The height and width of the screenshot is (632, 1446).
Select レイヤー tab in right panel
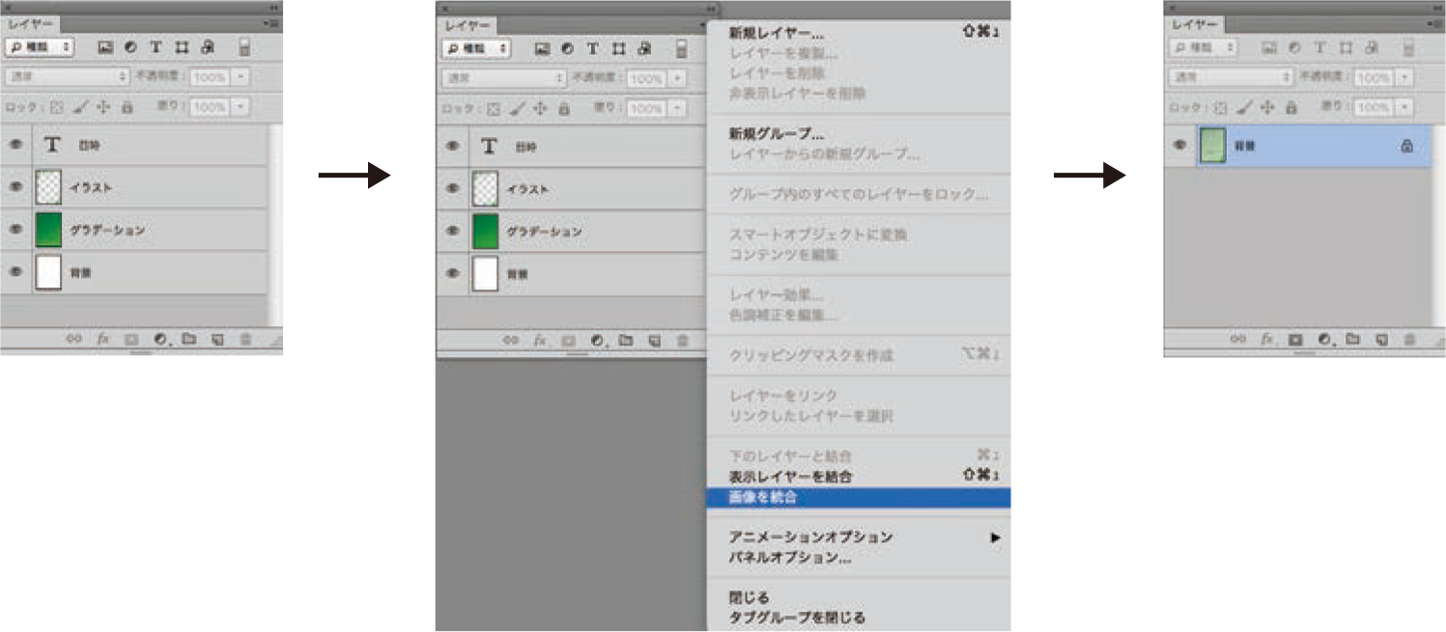[x=1194, y=24]
